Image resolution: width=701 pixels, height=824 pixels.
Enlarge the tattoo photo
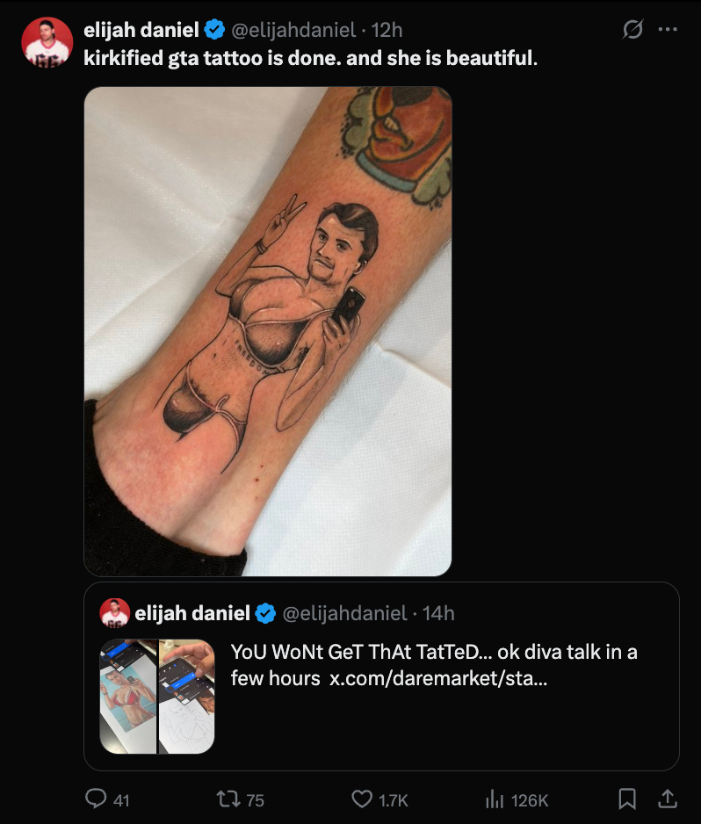tap(268, 331)
